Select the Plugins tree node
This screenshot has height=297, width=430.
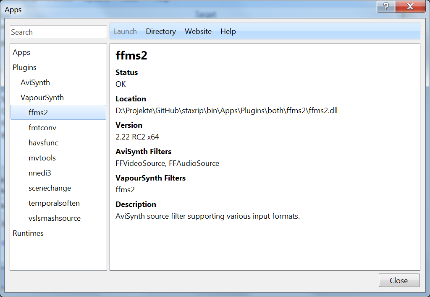pos(24,67)
